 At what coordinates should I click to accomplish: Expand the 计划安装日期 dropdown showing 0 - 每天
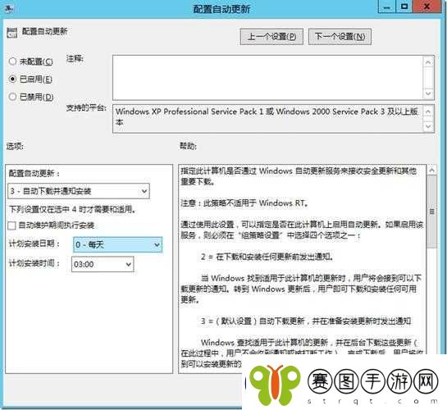pos(118,244)
